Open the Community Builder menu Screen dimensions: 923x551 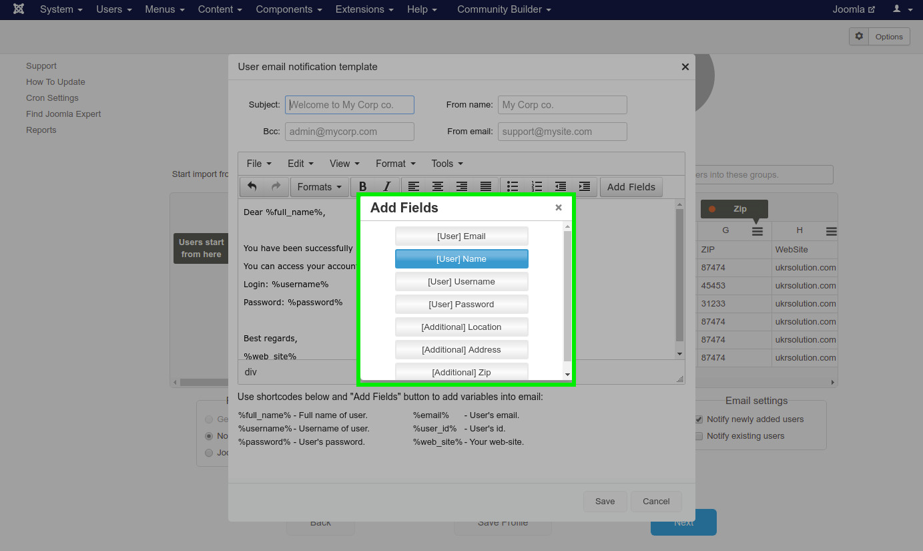504,9
